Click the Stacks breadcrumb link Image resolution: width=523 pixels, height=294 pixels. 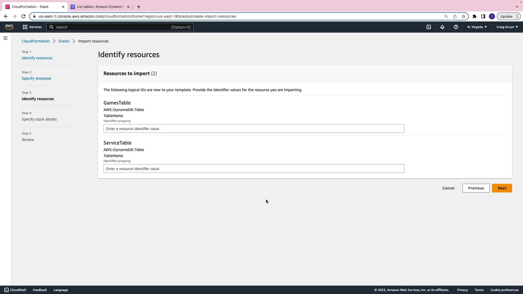[64, 41]
